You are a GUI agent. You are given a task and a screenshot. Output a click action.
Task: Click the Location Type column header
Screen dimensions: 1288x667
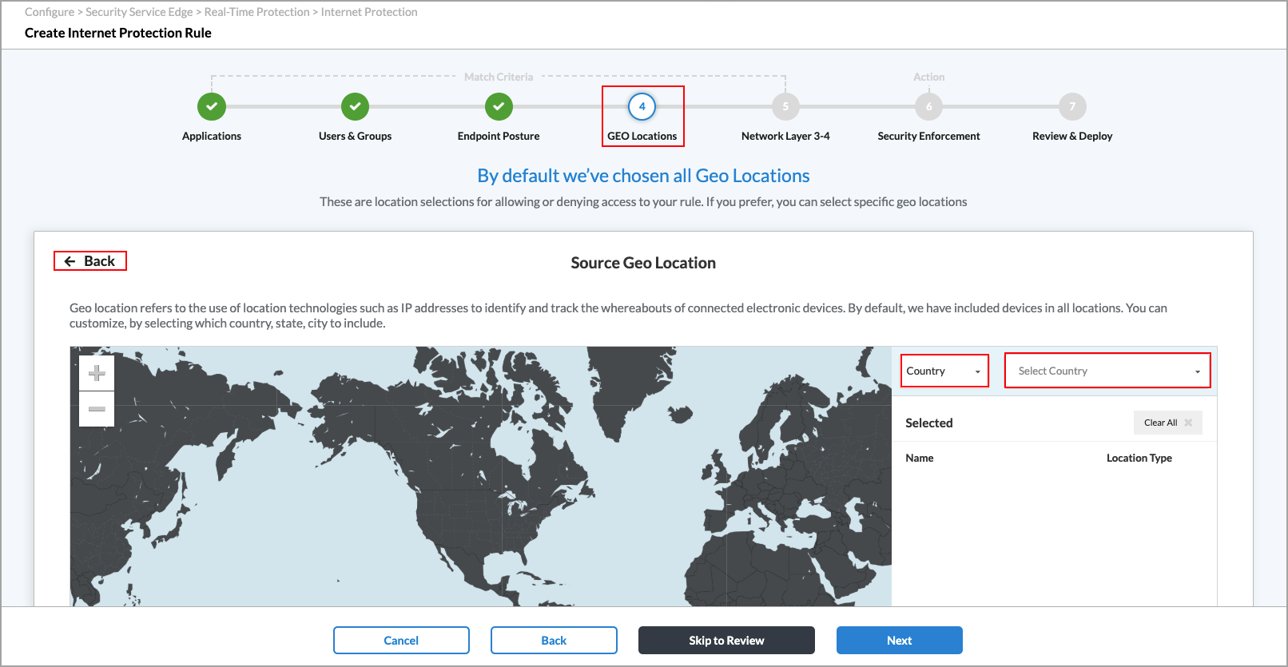click(1139, 458)
